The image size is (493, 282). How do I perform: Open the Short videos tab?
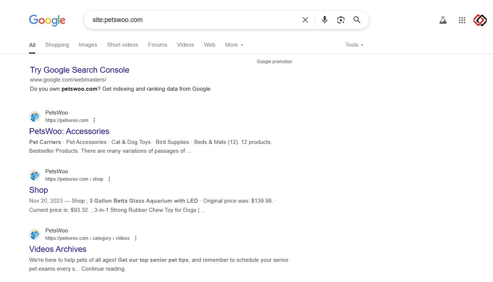tap(123, 45)
